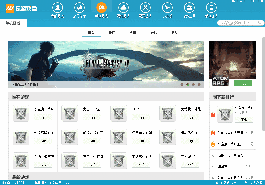Expand the 下载优先 dropdown
This screenshot has height=185, width=265.
click(226, 183)
